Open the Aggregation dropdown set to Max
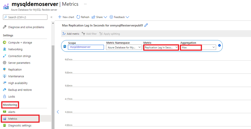The image size is (251, 129). coord(198,47)
